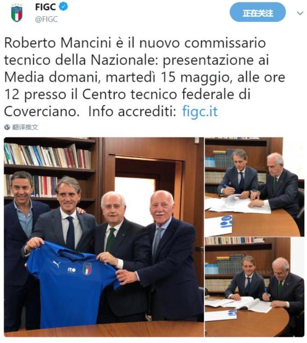
Task: Open the bottom-right signing photo
Action: click(x=254, y=287)
